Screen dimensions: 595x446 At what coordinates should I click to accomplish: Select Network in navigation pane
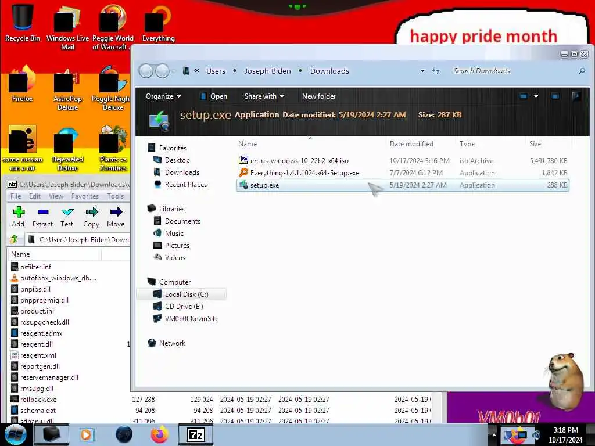172,343
